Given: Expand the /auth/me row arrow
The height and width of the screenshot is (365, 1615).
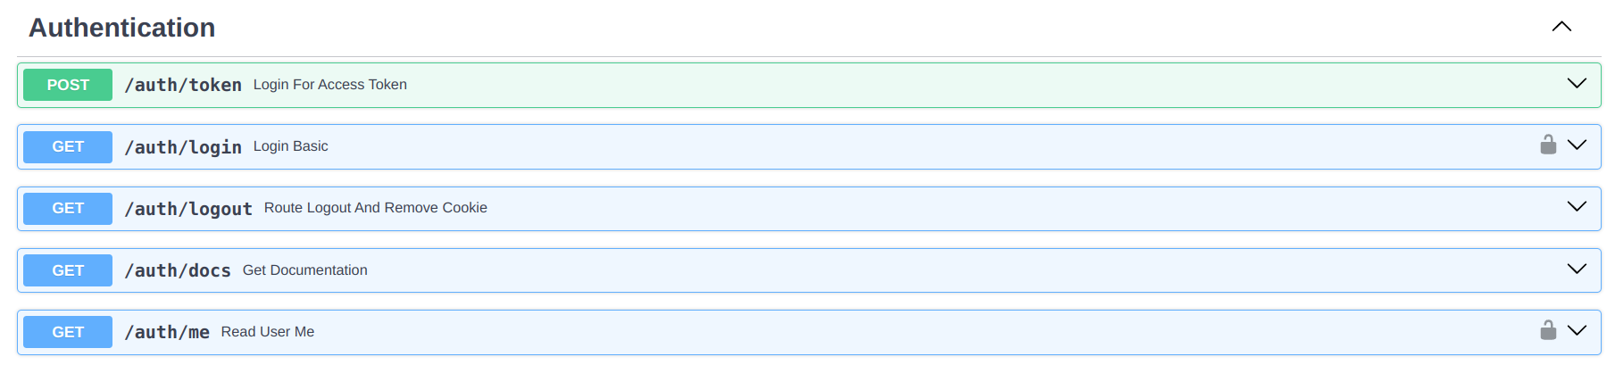Looking at the screenshot, I should [1577, 331].
